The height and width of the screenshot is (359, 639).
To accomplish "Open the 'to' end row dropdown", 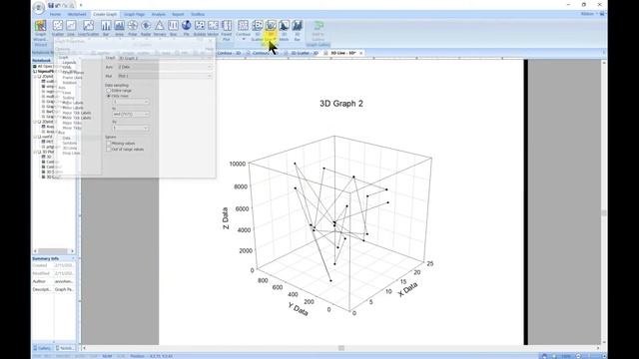I will point(131,115).
